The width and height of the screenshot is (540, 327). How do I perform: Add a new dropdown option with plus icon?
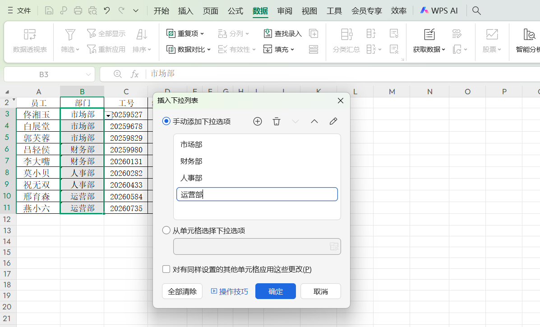(258, 121)
